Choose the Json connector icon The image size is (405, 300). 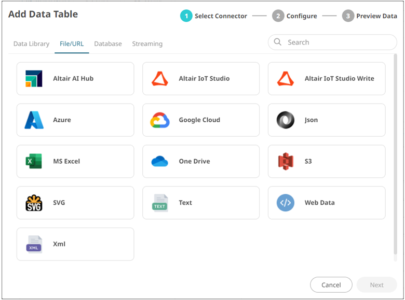point(286,120)
